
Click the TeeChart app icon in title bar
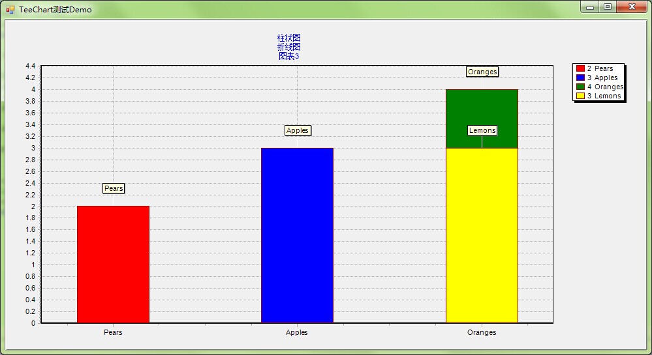pos(10,9)
